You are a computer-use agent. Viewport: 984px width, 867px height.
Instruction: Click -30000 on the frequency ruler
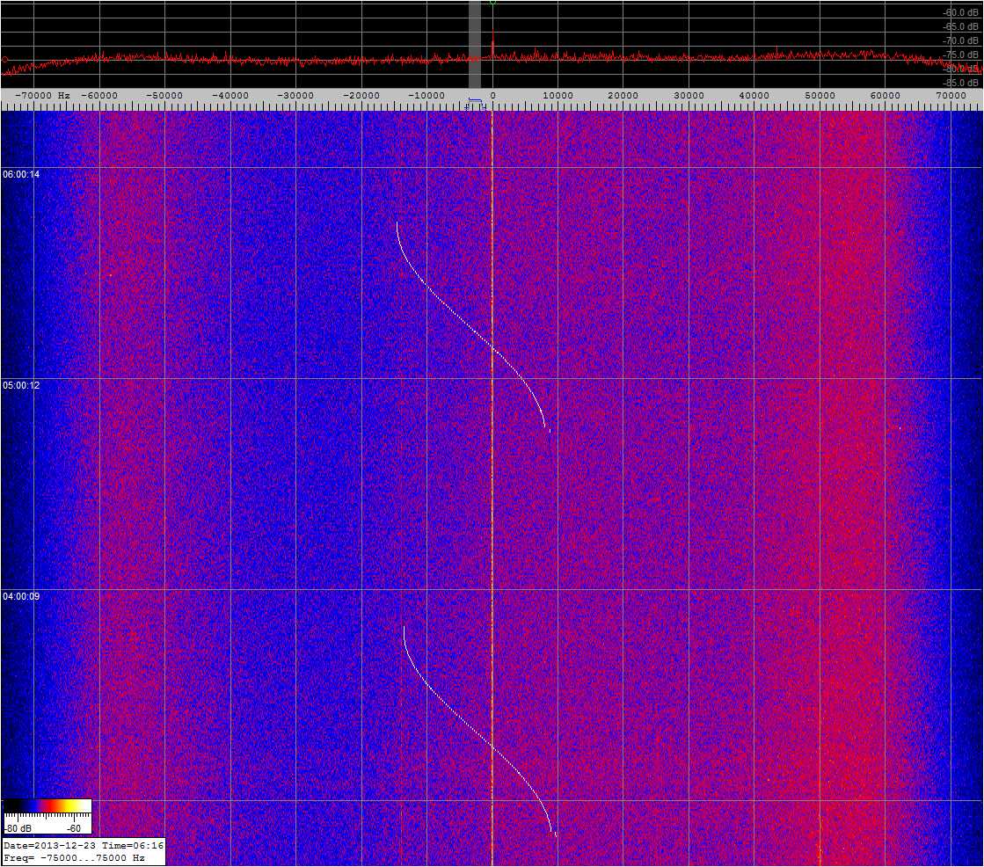coord(295,95)
